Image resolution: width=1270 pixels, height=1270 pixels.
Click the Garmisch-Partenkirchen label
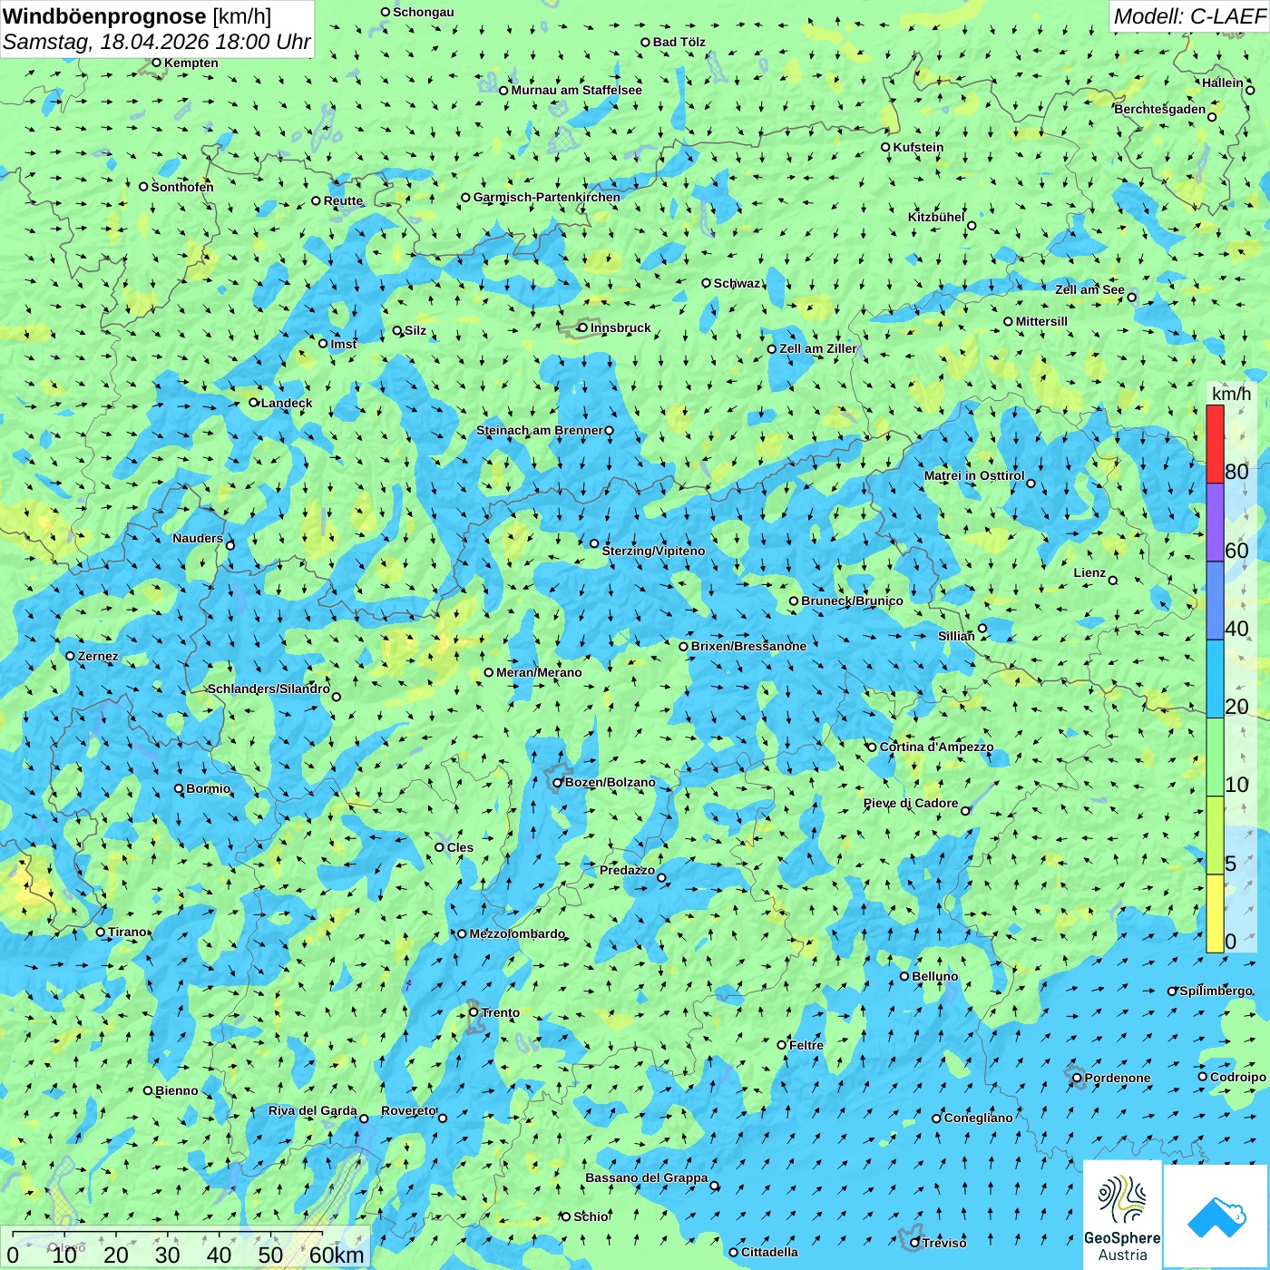pos(547,197)
